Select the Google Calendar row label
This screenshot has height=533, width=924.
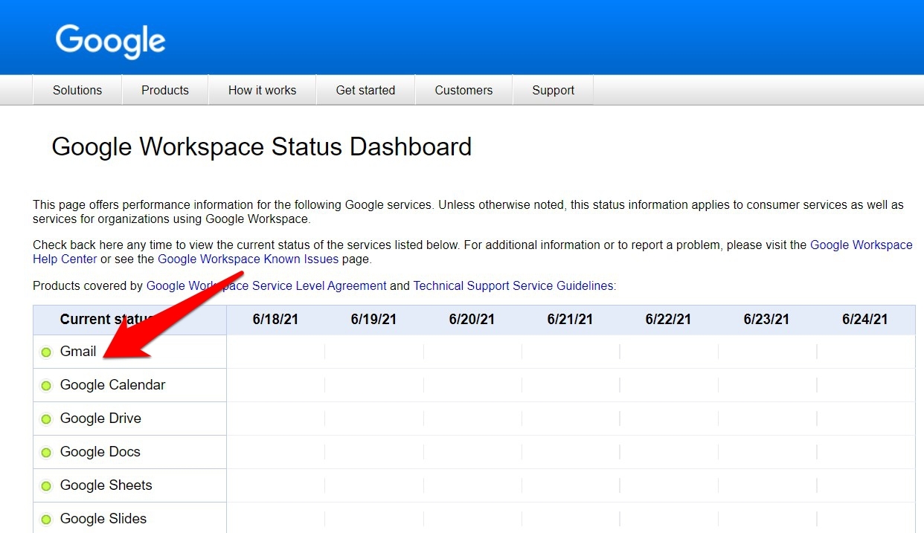(113, 385)
